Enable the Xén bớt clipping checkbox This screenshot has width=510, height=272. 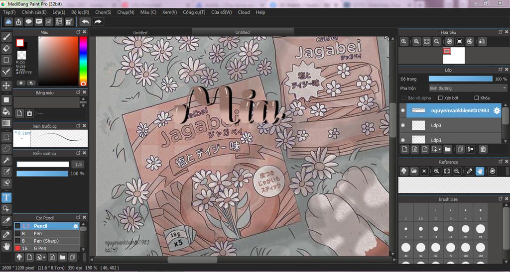[x=440, y=98]
